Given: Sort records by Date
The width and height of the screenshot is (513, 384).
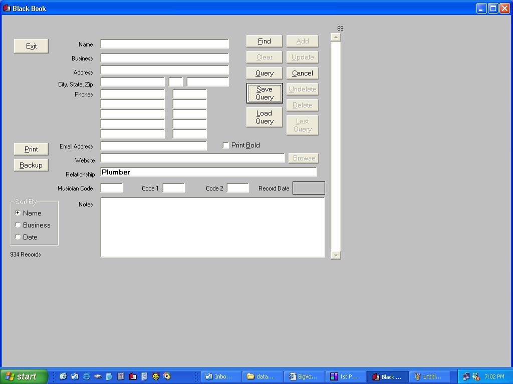Looking at the screenshot, I should [x=18, y=237].
